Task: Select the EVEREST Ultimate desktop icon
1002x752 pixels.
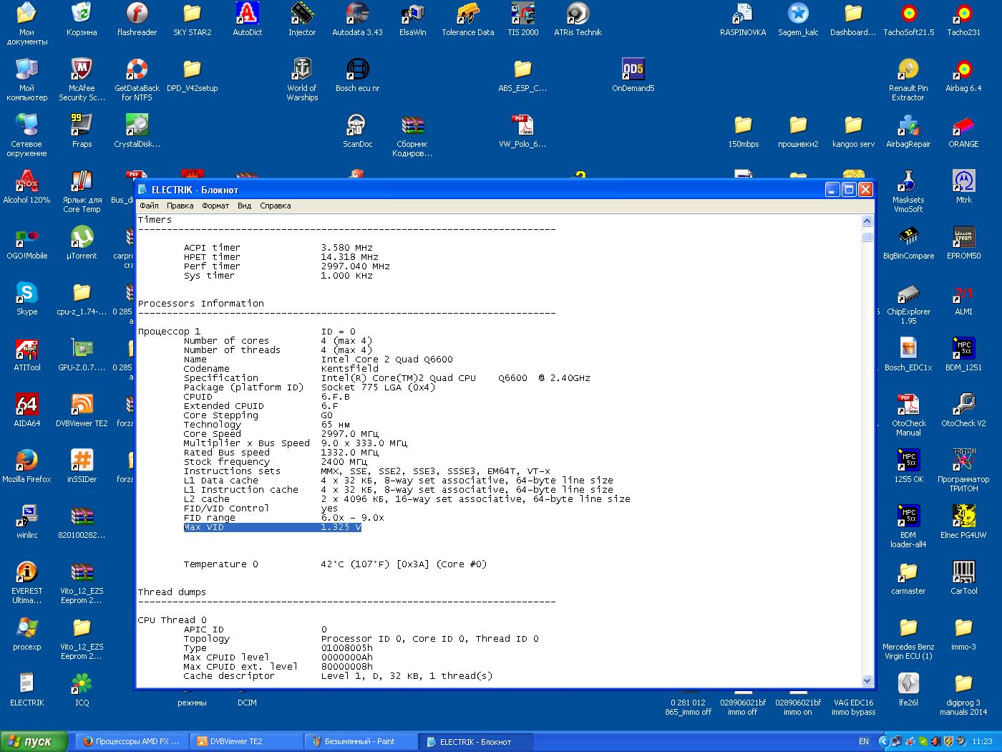Action: (26, 582)
